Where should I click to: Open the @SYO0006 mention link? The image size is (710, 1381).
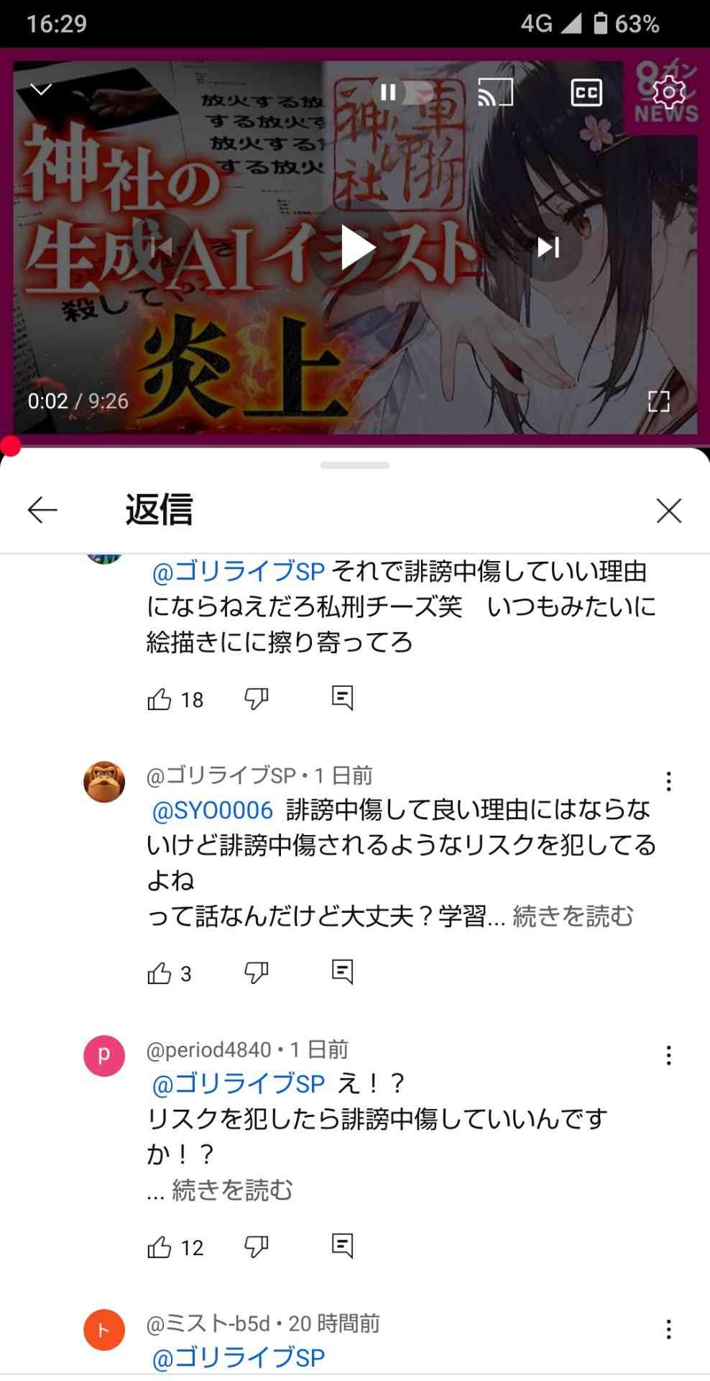pos(213,810)
